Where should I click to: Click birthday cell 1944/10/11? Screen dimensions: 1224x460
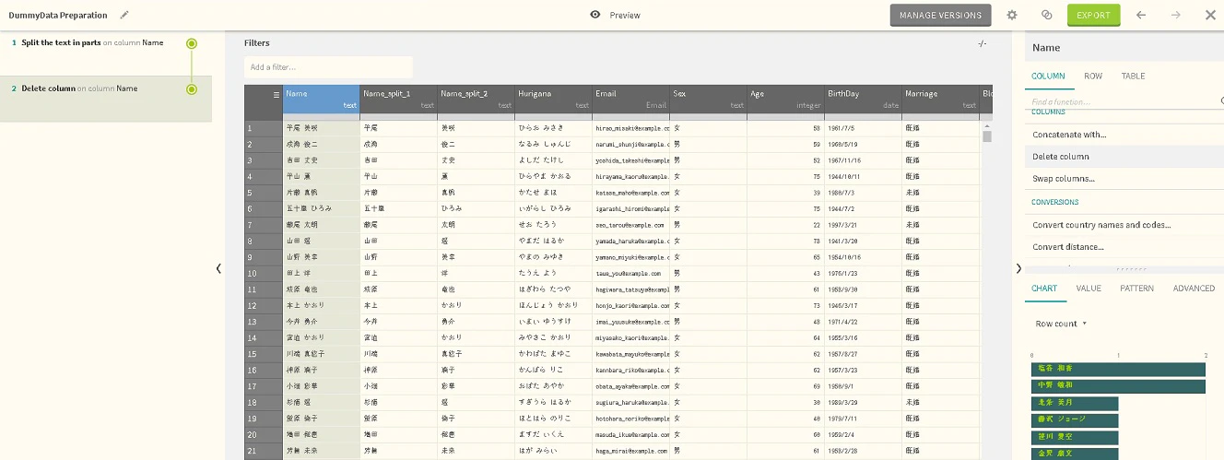(x=863, y=176)
